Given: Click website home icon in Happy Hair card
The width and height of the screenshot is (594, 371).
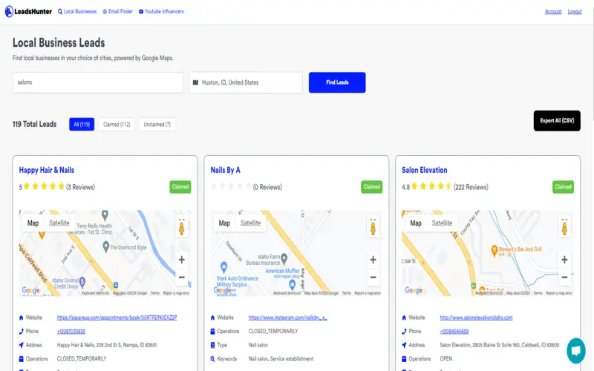Looking at the screenshot, I should 22,318.
